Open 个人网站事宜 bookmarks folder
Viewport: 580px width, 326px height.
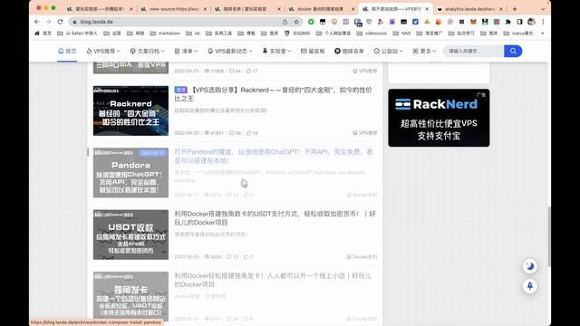coord(333,34)
